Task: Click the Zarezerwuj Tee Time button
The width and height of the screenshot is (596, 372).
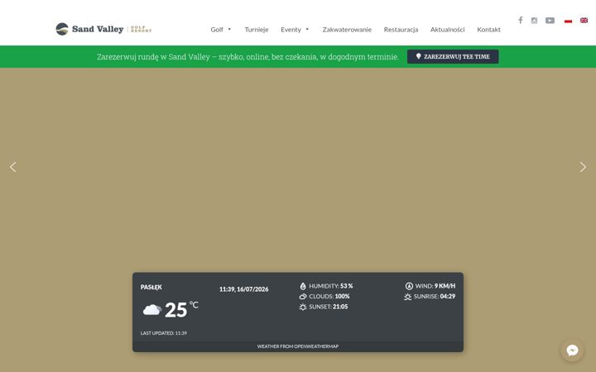Action: (453, 56)
